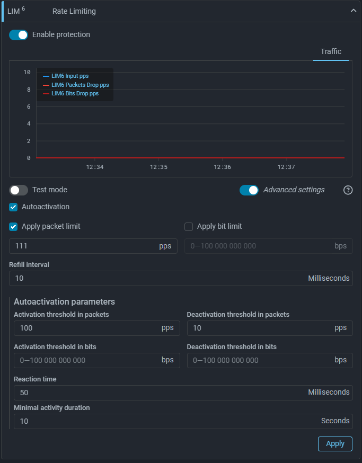
Task: Click Deactivation threshold in bits field
Action: [x=260, y=361]
